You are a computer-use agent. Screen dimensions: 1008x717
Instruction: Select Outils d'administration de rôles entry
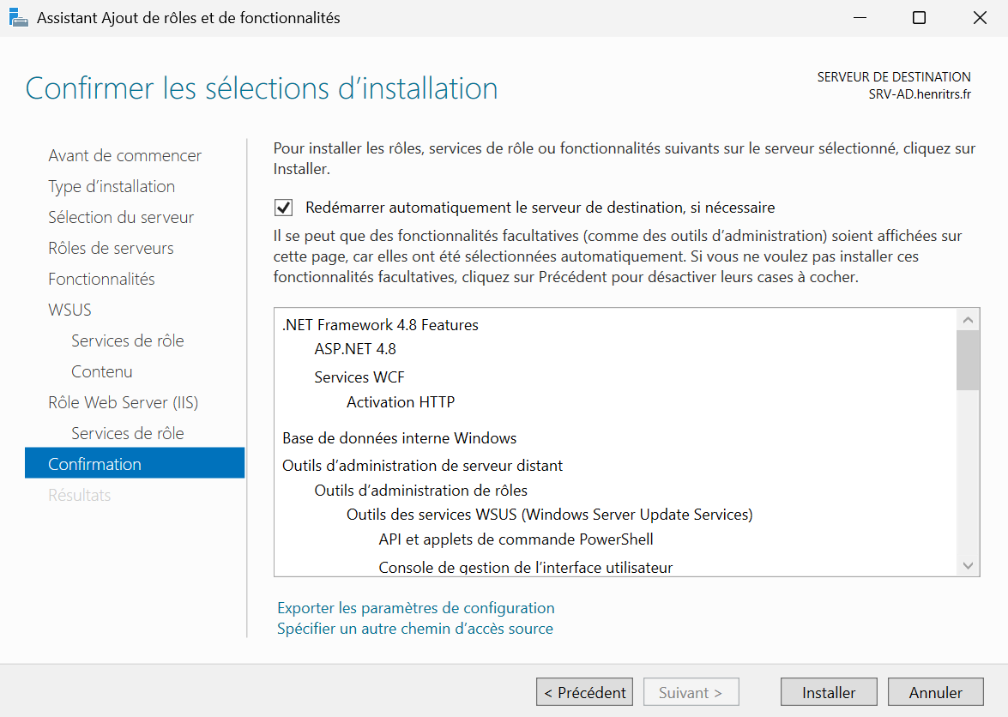click(x=421, y=491)
